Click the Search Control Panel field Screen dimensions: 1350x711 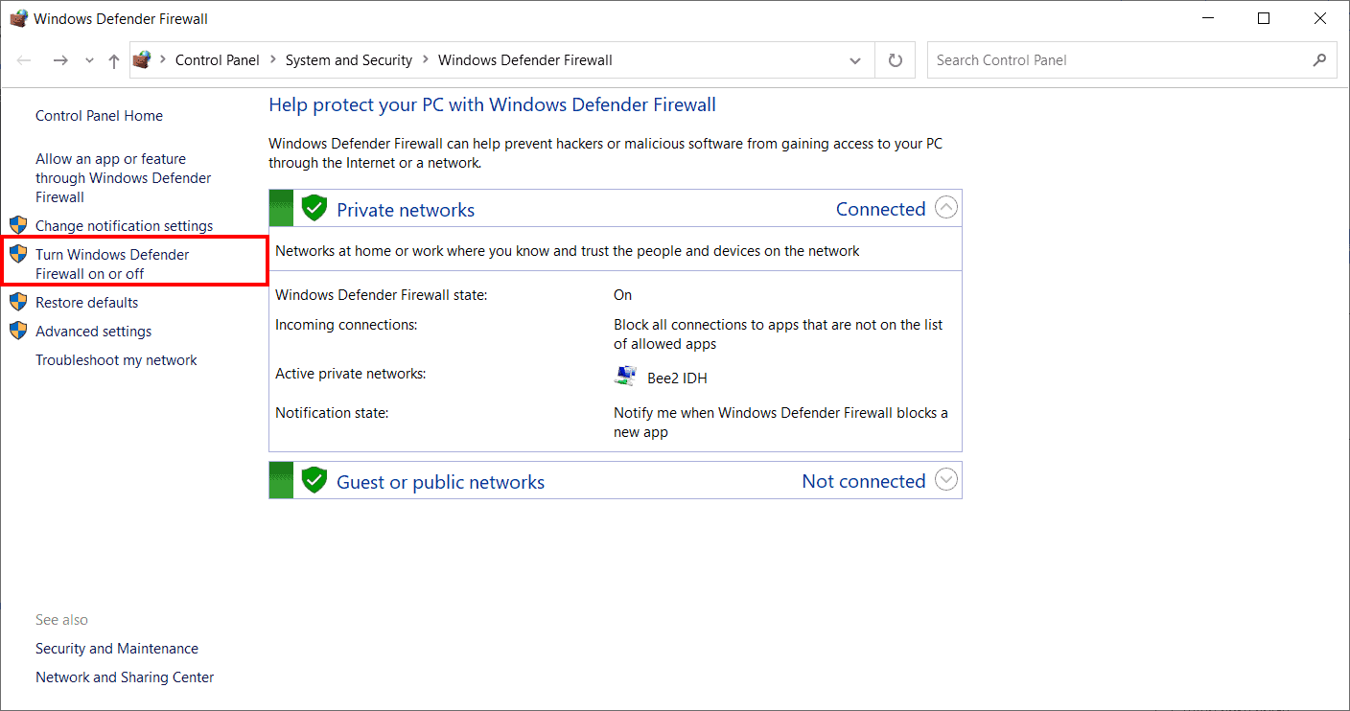pos(1132,60)
